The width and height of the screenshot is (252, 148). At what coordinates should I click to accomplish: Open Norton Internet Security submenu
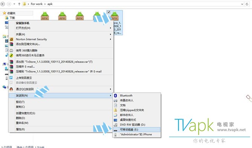[61, 39]
